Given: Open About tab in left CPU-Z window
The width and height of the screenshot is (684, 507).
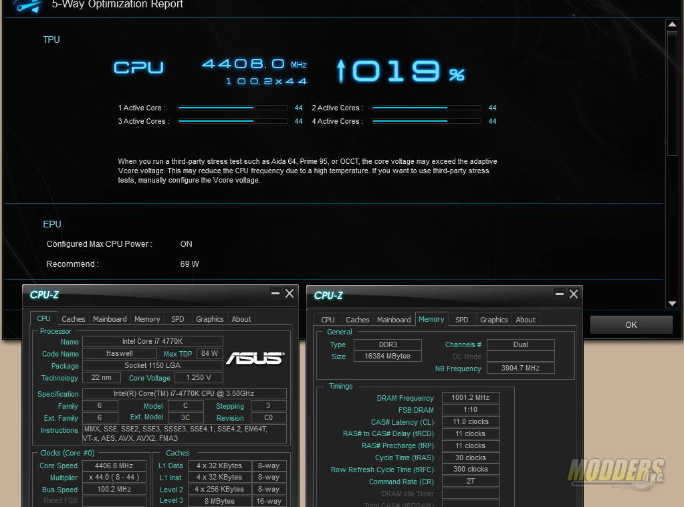Looking at the screenshot, I should [241, 319].
